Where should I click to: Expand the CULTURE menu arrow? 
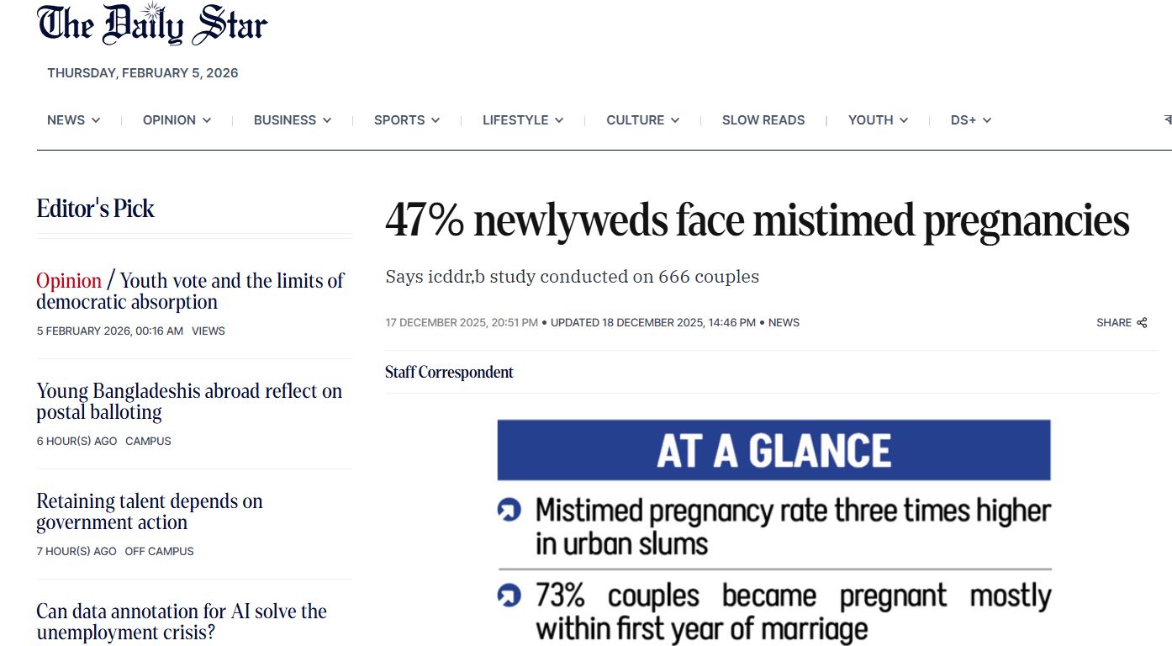[675, 120]
